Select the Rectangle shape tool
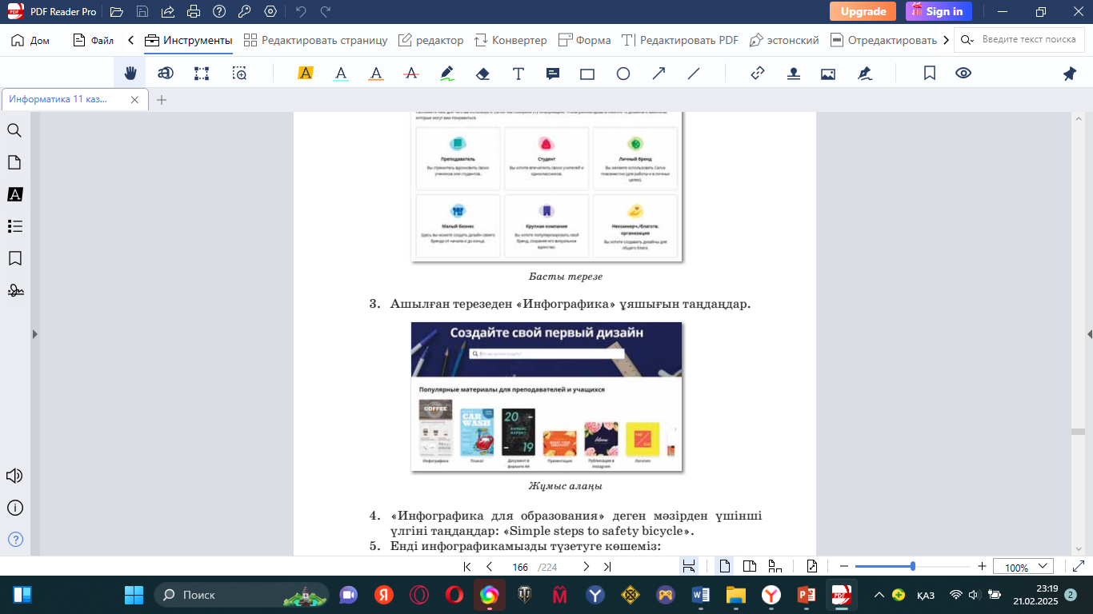 click(587, 74)
